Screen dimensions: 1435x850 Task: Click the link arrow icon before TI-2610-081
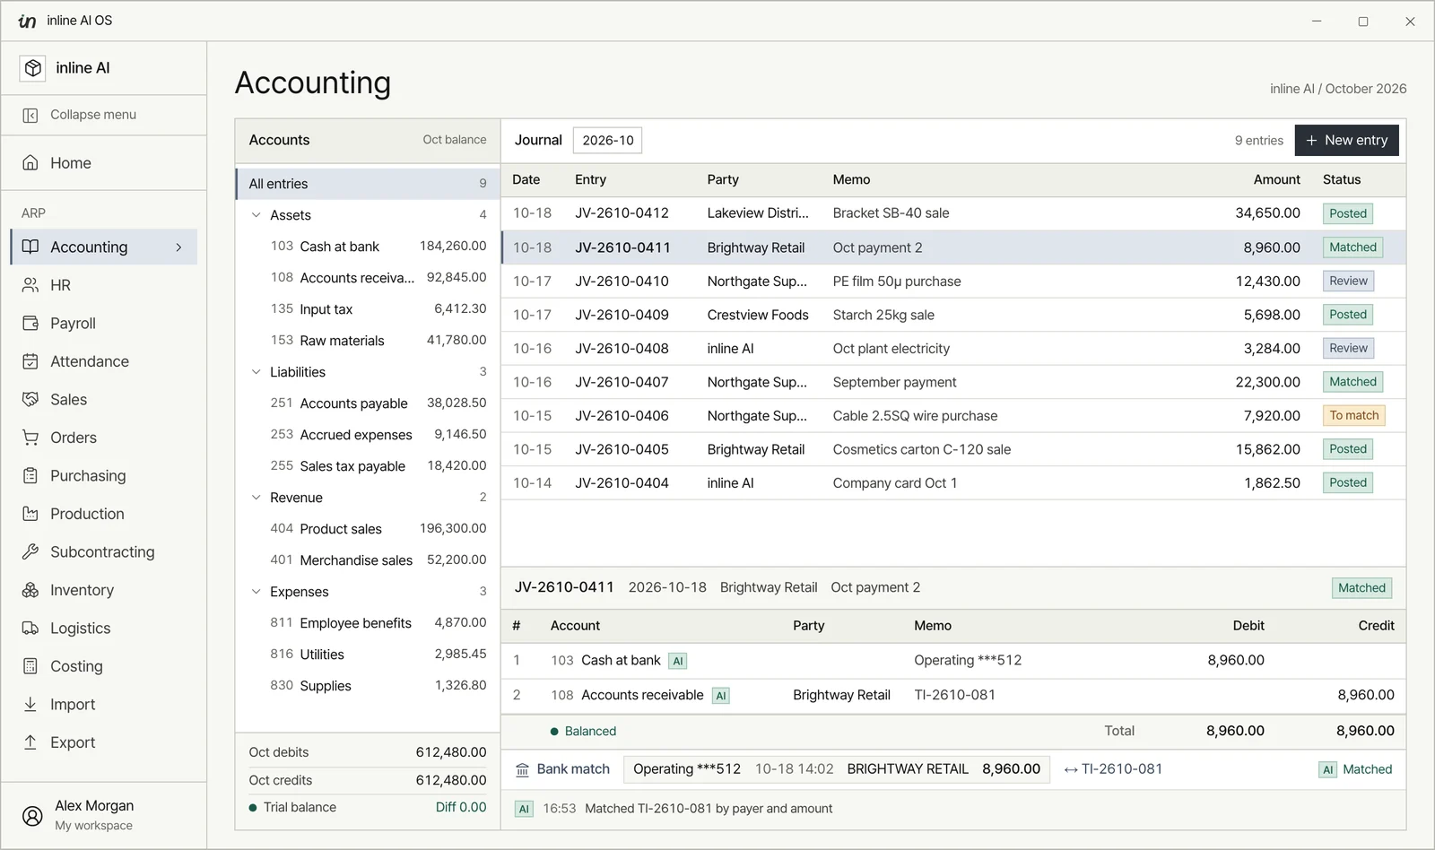click(1071, 769)
